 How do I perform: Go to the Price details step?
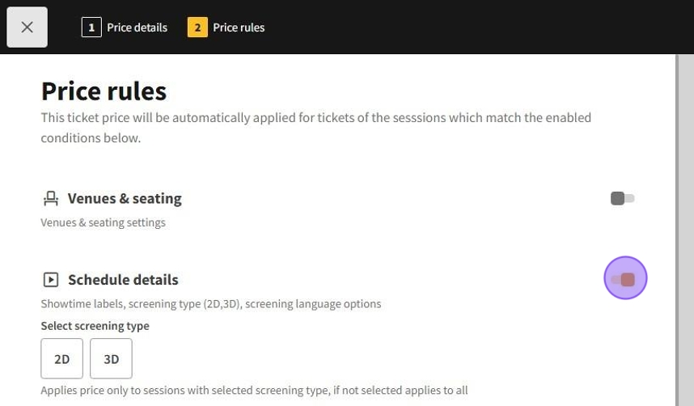point(137,27)
